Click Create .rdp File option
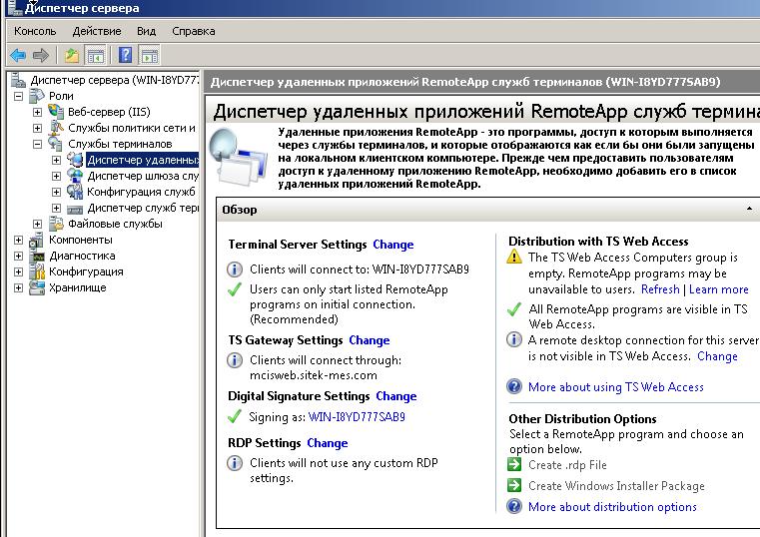The height and width of the screenshot is (537, 760). (567, 465)
